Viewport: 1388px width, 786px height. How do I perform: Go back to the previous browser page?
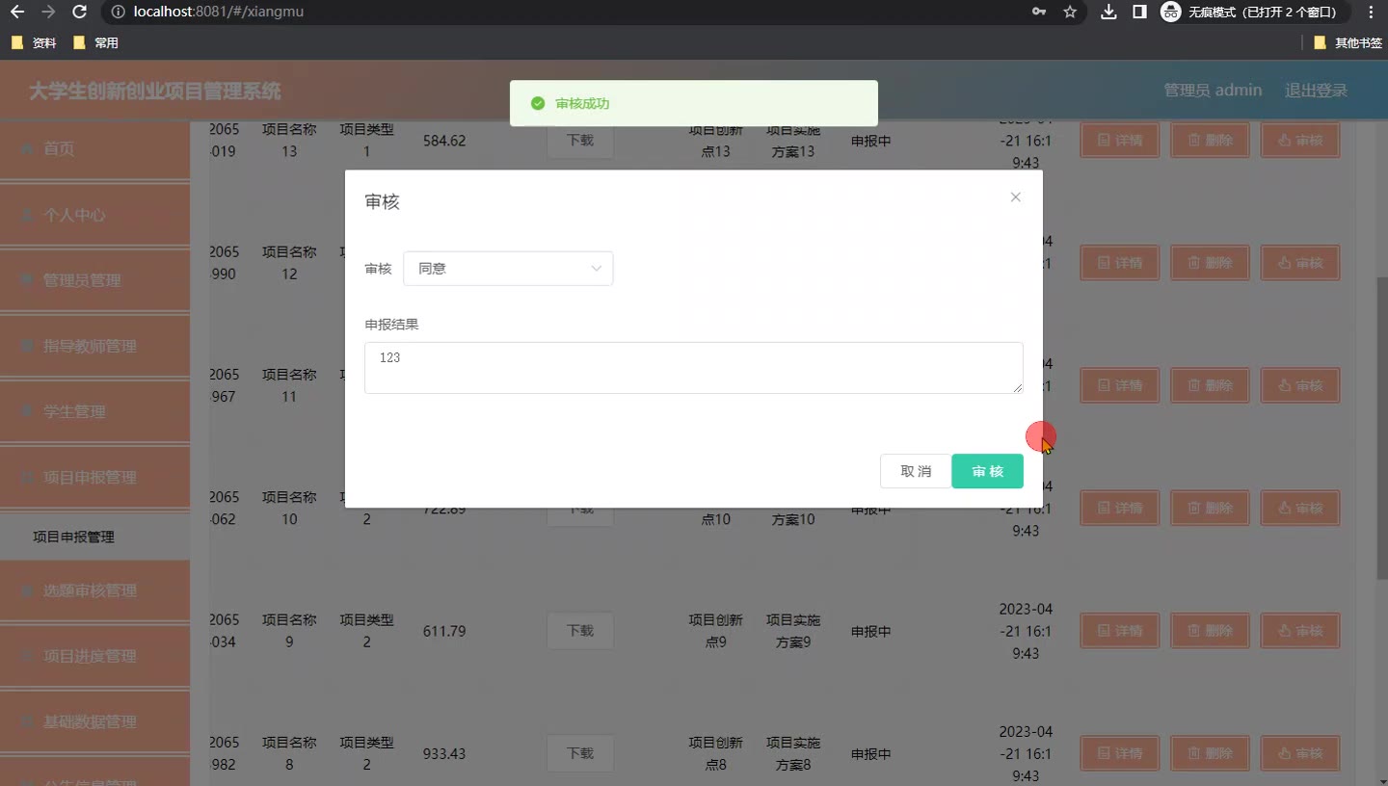click(17, 13)
